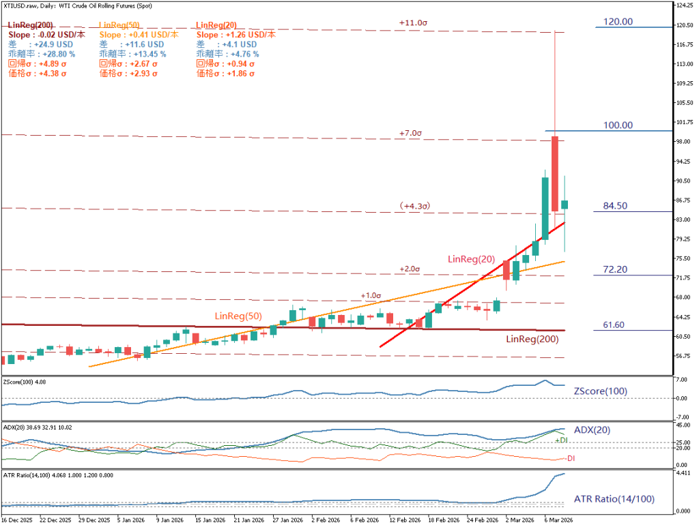Click the +11.0σ deviation level label
Viewport: 699px width, 527px height.
[x=413, y=22]
